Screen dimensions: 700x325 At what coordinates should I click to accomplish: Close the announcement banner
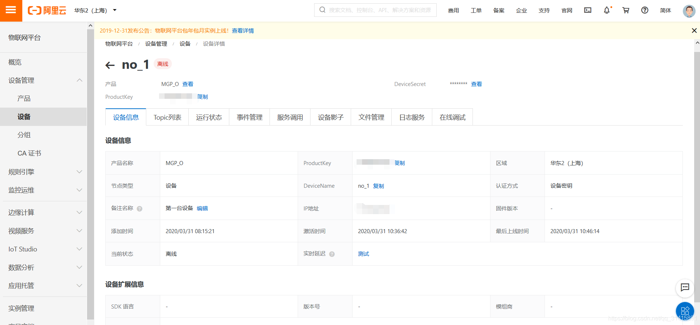(x=694, y=31)
